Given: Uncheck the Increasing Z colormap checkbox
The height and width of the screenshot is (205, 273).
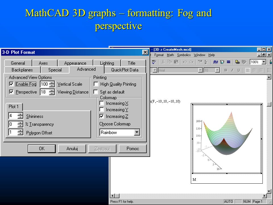Looking at the screenshot, I should pyautogui.click(x=102, y=116).
